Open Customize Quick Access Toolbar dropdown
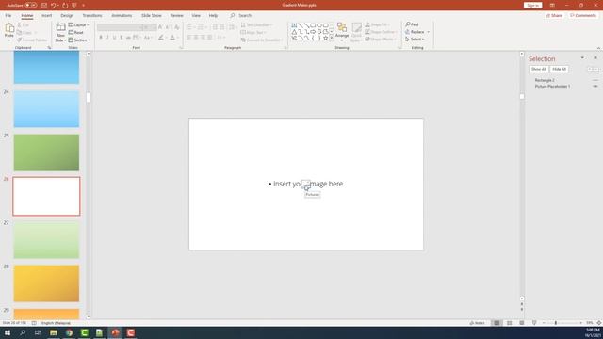The image size is (603, 339). point(83,6)
